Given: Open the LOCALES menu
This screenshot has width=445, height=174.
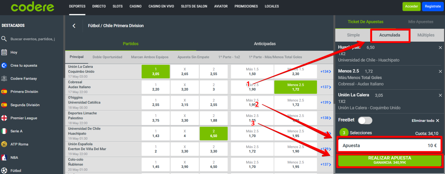Looking at the screenshot, I should [272, 6].
